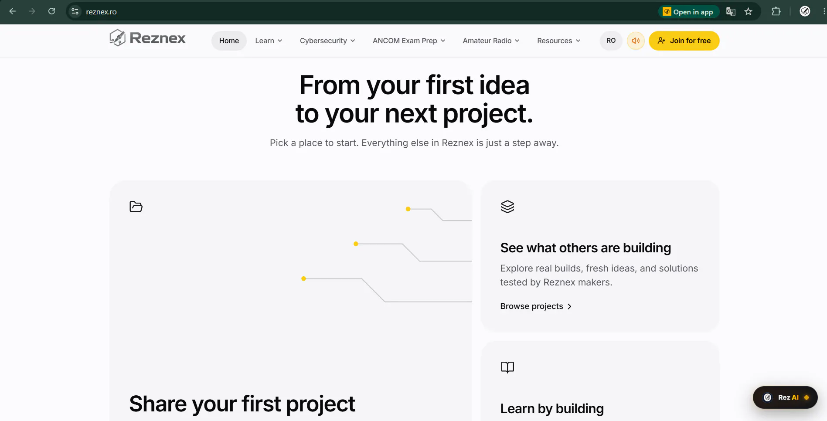Click the open book icon
The width and height of the screenshot is (827, 421).
point(507,367)
